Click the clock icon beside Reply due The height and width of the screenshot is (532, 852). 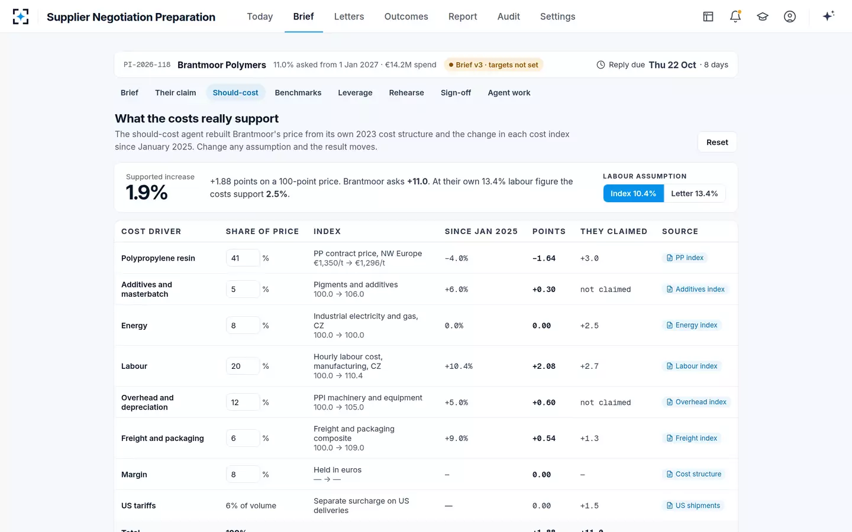point(601,65)
